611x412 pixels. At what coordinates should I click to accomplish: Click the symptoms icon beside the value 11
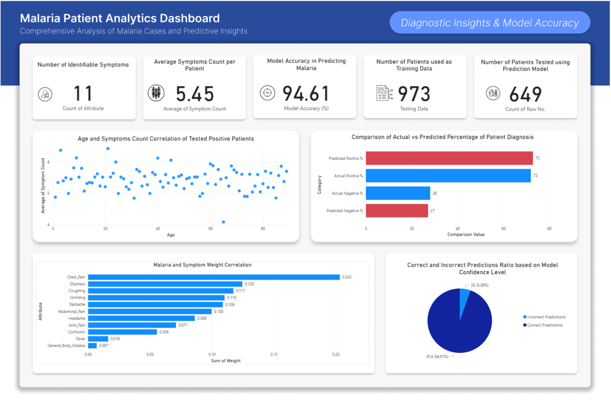point(45,94)
